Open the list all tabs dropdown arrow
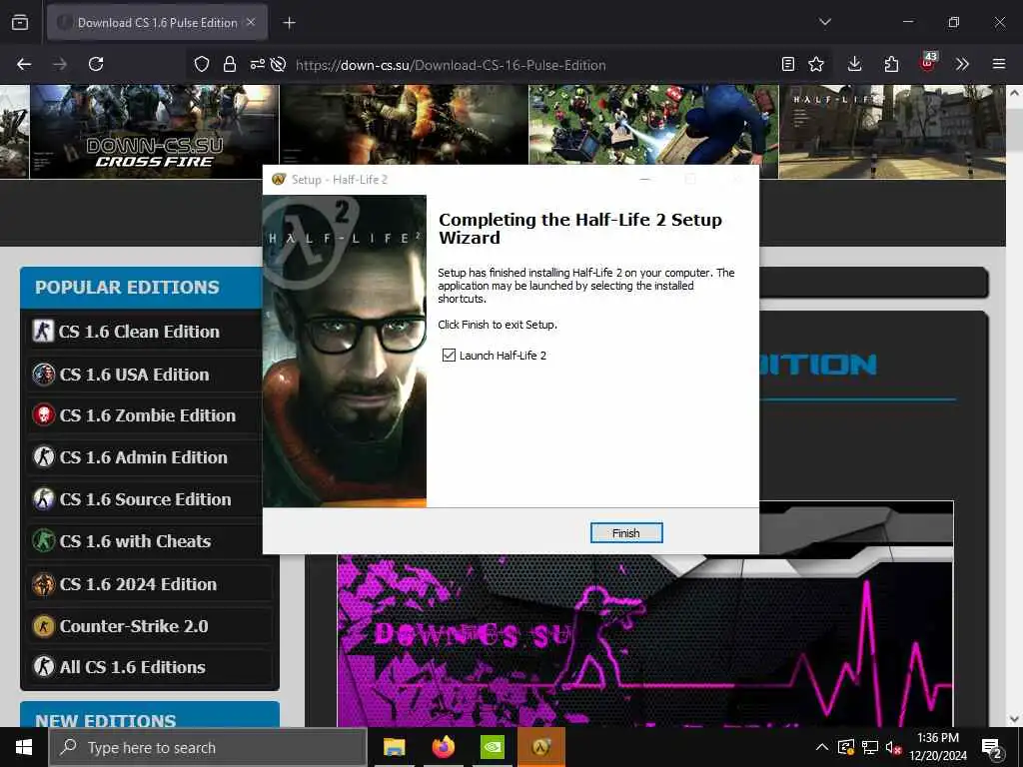 pos(825,22)
